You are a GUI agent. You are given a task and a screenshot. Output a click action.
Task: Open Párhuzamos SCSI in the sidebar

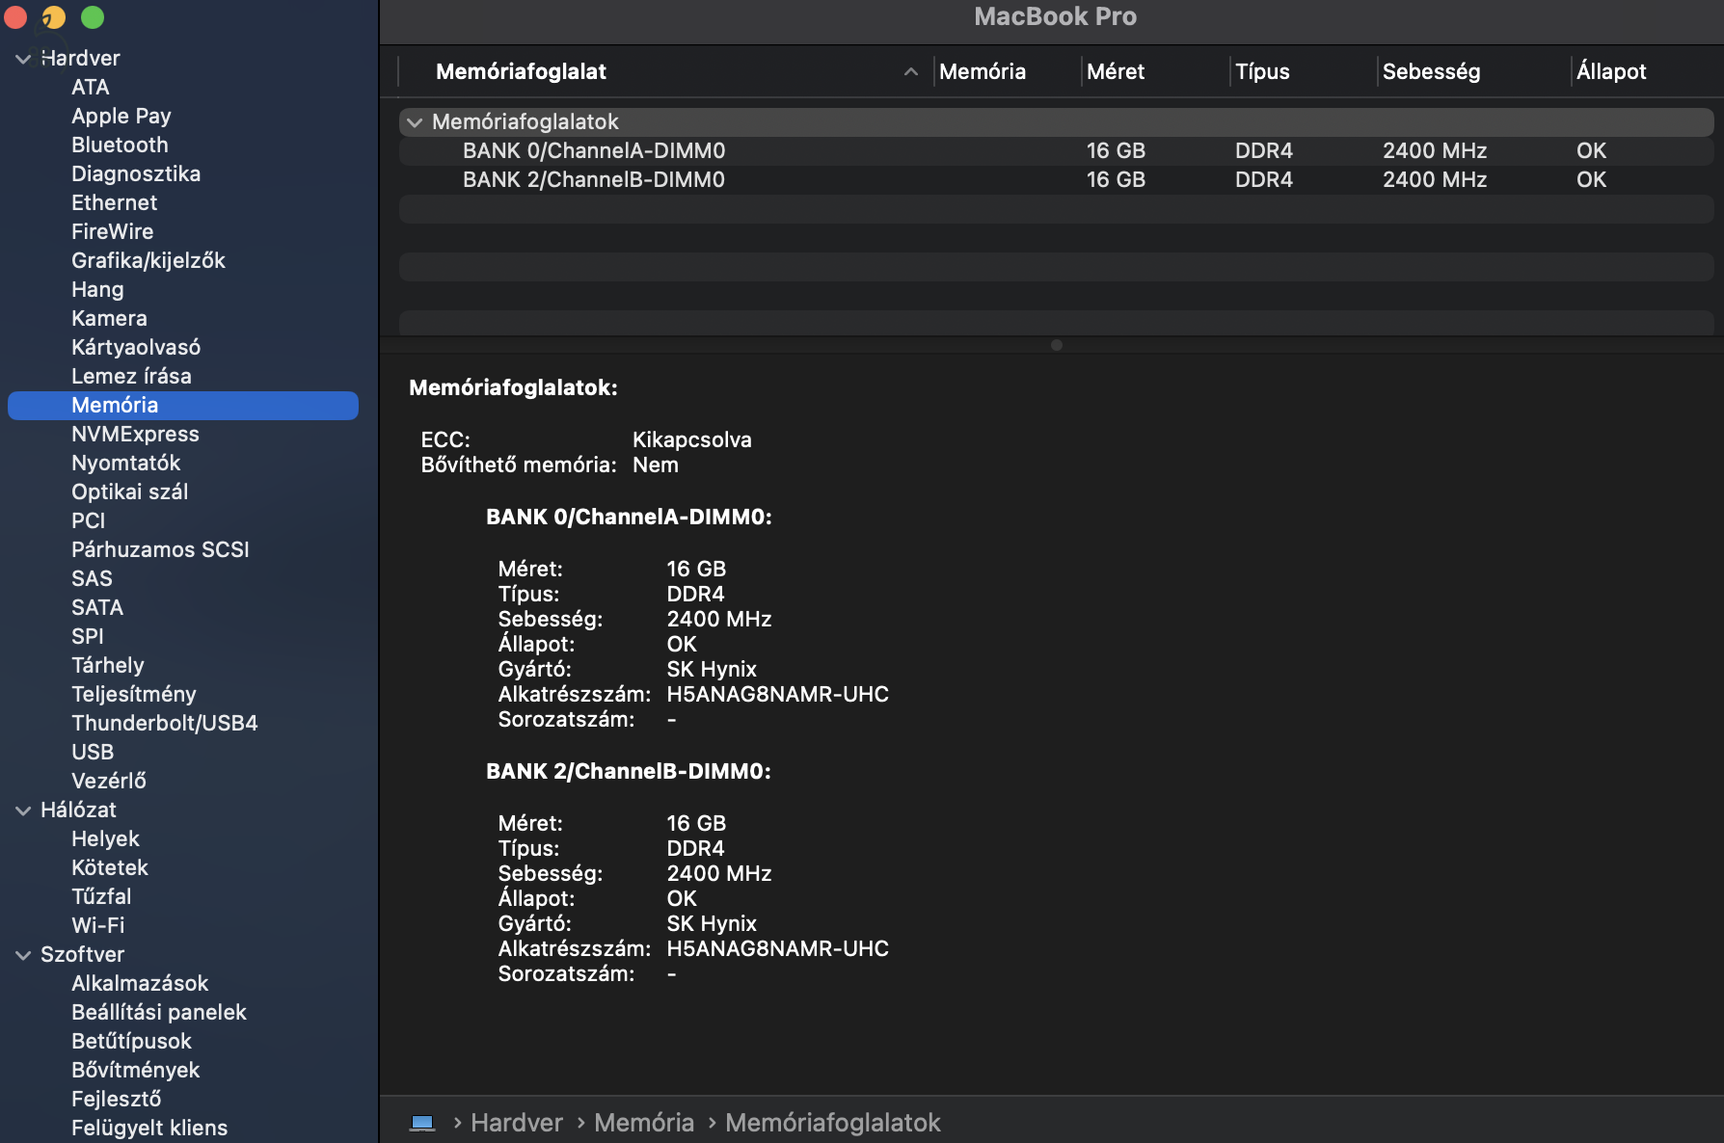click(x=160, y=550)
